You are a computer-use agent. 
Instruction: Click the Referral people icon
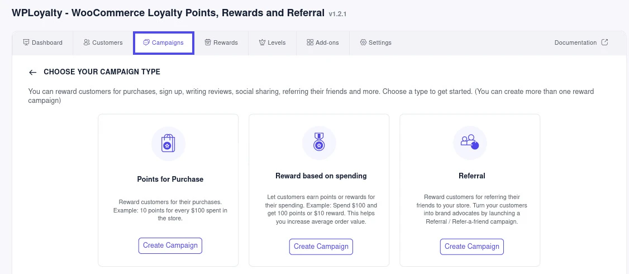pyautogui.click(x=470, y=143)
